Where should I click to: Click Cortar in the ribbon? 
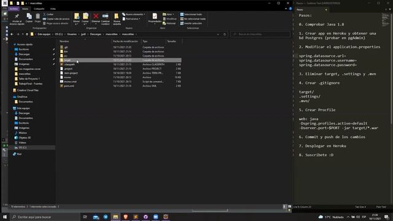coord(49,14)
